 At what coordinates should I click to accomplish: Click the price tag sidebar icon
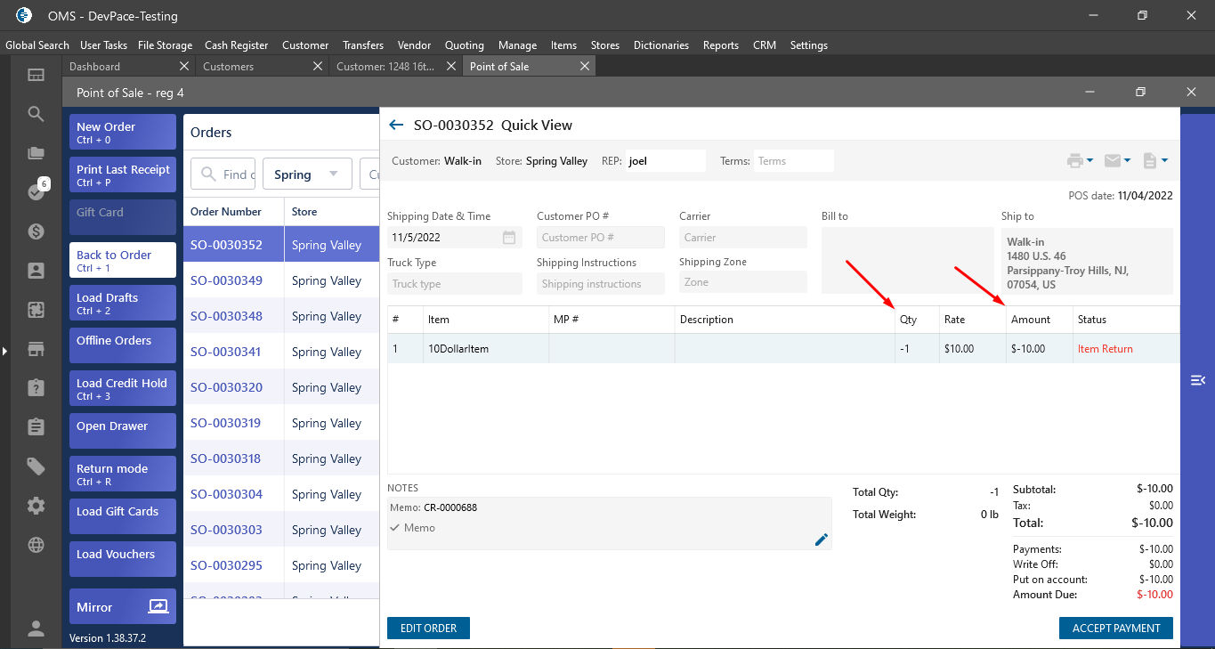point(36,466)
